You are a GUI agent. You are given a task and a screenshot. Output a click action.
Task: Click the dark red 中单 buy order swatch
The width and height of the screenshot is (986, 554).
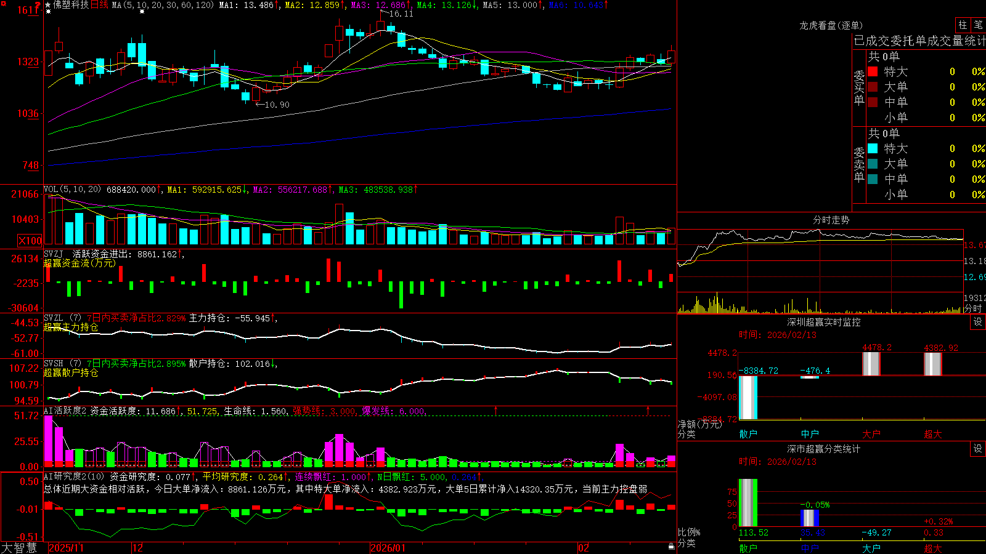(873, 102)
